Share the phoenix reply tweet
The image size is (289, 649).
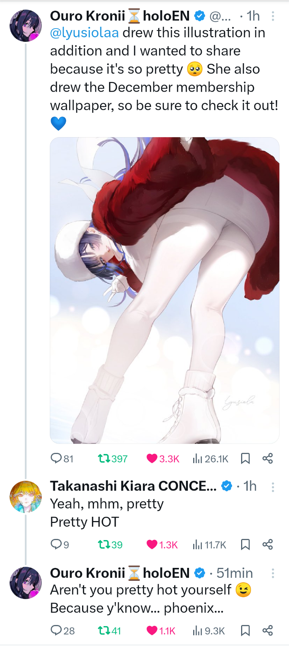pos(268,630)
